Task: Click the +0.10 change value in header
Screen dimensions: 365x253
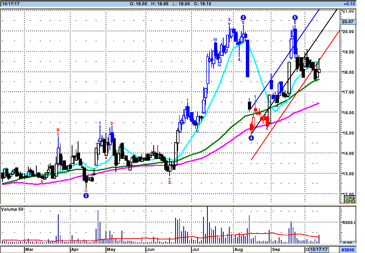Action: point(349,4)
